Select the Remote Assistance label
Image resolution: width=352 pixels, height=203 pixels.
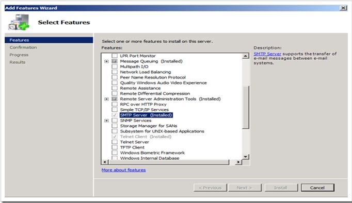pos(140,88)
